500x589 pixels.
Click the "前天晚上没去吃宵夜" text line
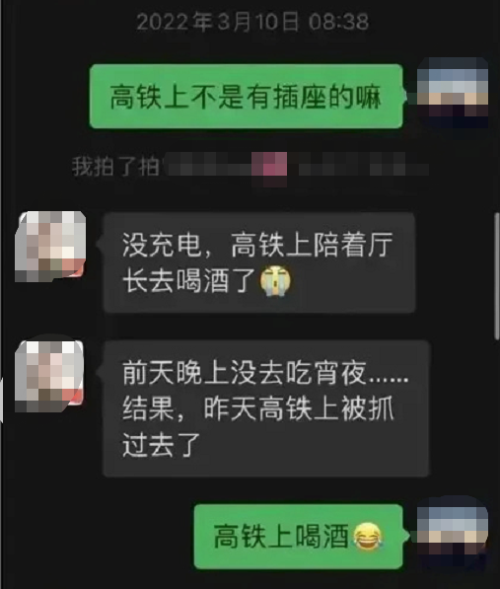(x=244, y=373)
